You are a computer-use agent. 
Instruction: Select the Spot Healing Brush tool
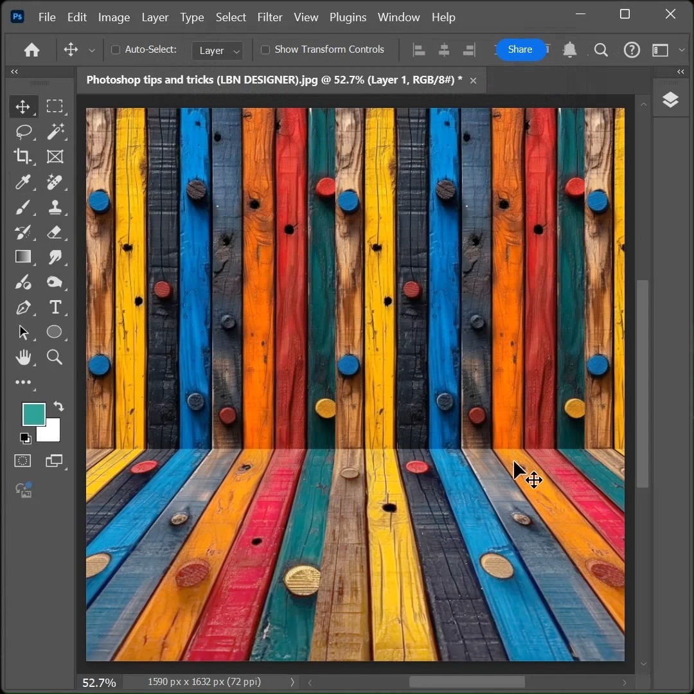[x=55, y=182]
